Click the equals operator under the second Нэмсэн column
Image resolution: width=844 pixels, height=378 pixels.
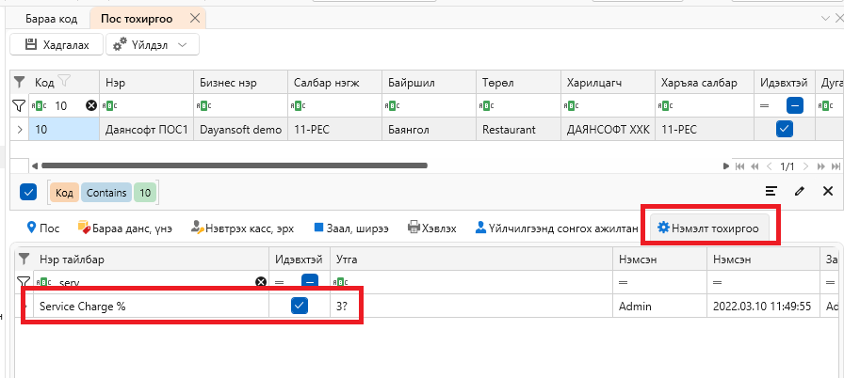tap(718, 282)
